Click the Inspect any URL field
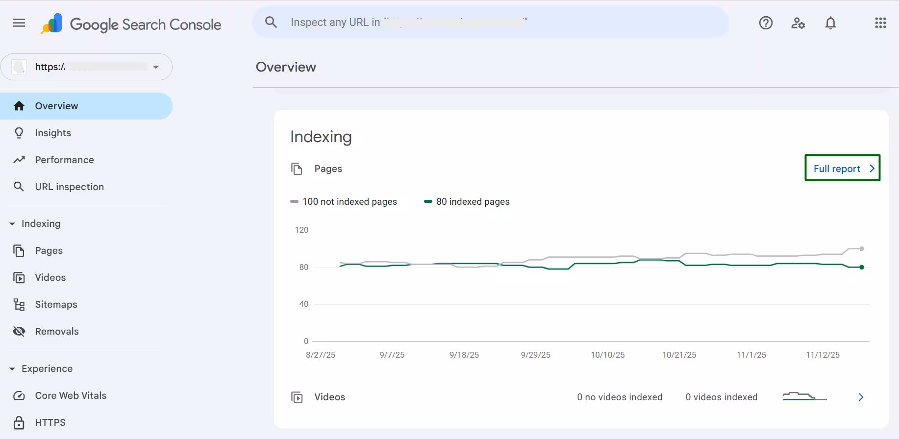 [490, 23]
